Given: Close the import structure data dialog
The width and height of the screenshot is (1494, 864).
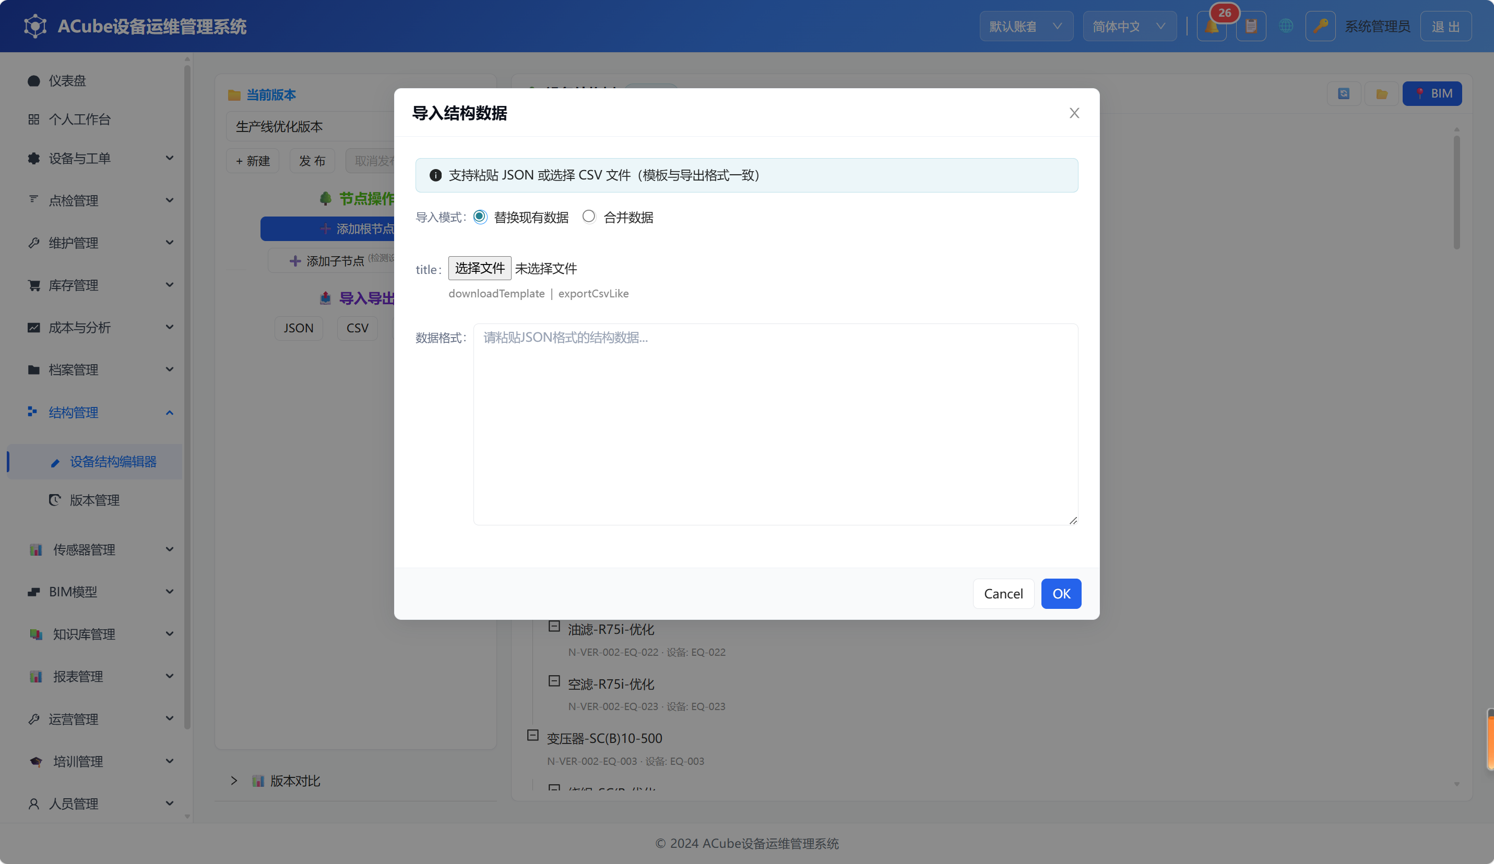Looking at the screenshot, I should (1074, 113).
